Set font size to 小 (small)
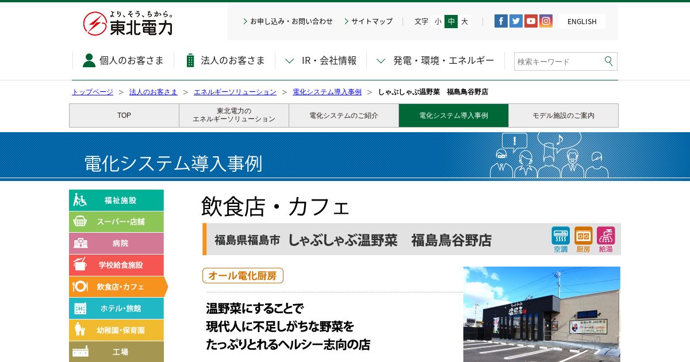Viewport: 690px width, 362px height. (438, 21)
